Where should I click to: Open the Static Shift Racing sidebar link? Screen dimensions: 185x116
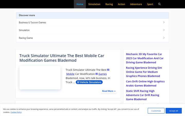pos(143,95)
